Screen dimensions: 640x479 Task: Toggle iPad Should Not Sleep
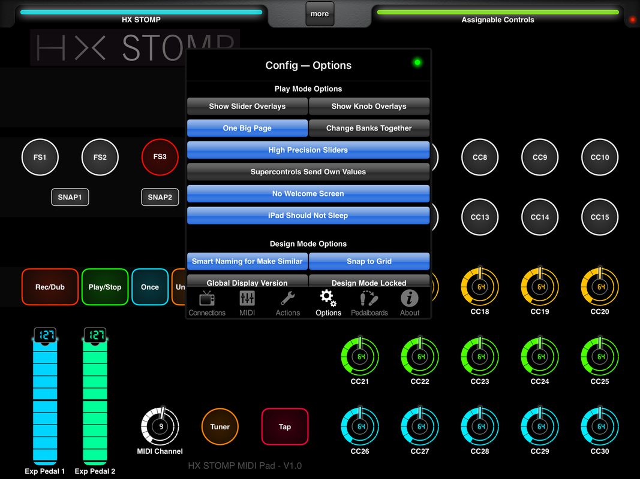click(308, 216)
